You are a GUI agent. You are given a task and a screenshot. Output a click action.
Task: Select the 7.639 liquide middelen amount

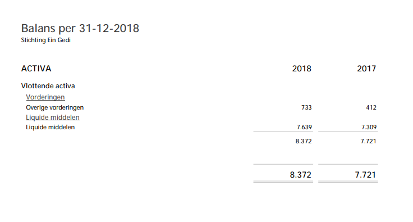[304, 127]
